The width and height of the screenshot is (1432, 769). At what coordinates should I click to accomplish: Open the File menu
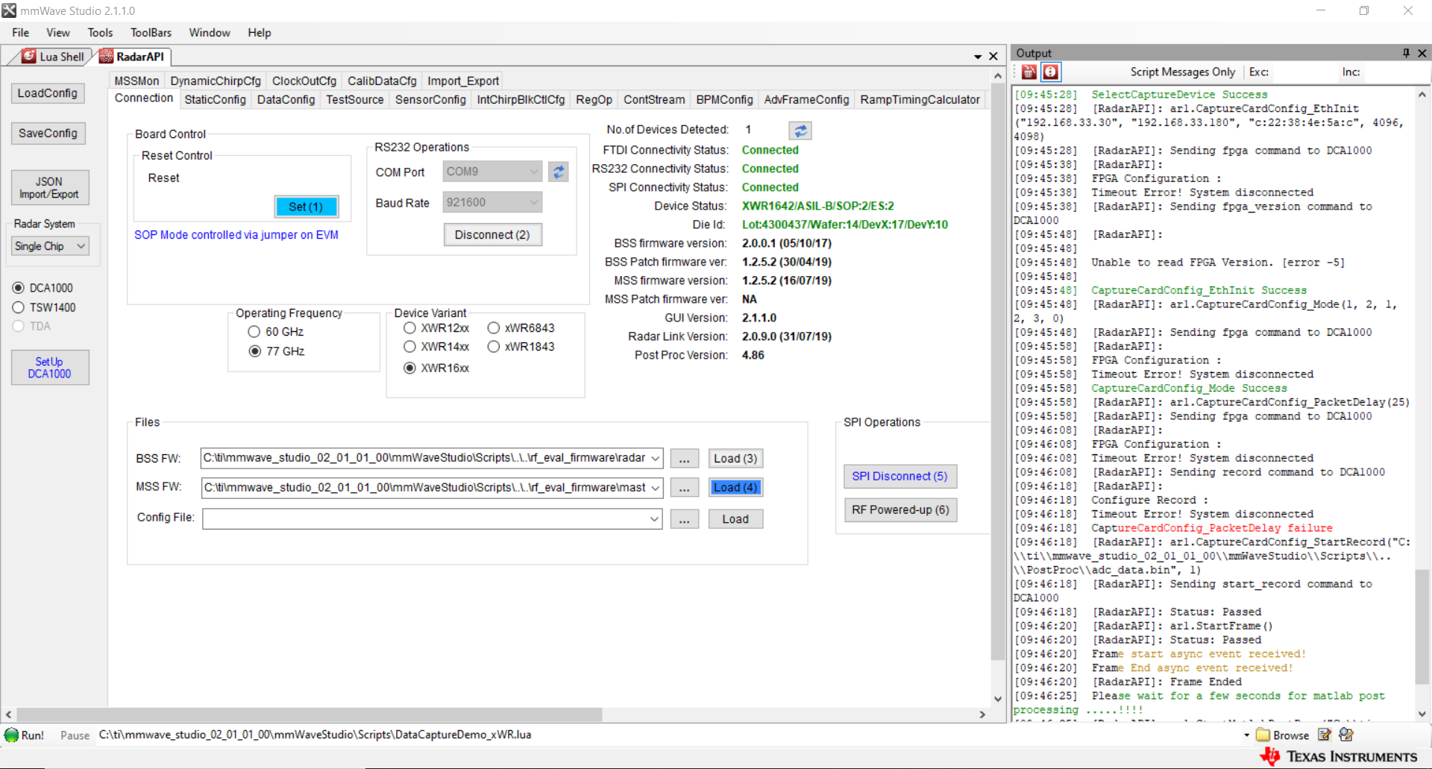[20, 33]
